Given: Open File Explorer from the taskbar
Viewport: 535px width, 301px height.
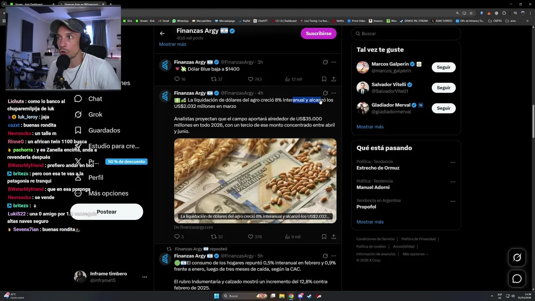Looking at the screenshot, I should click(282, 296).
